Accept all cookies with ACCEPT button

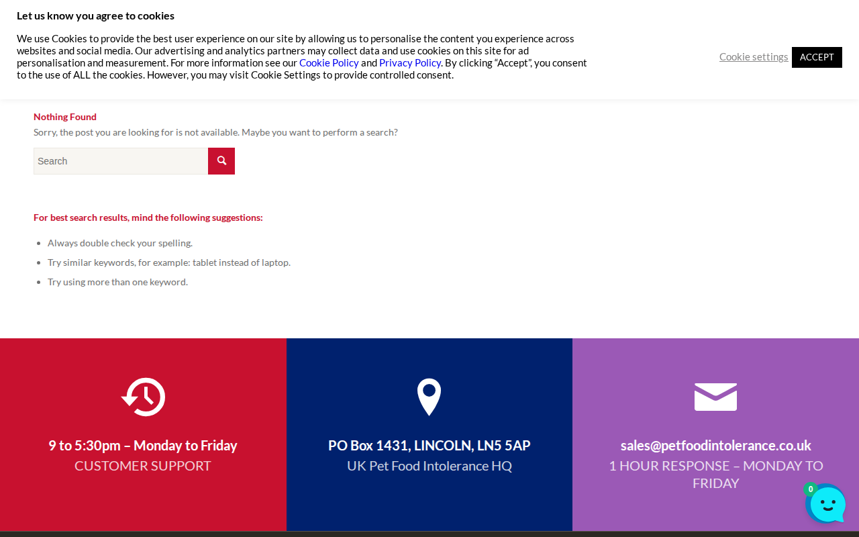tap(817, 57)
